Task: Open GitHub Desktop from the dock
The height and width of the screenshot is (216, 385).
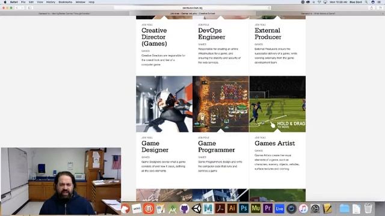Action: tap(184, 209)
